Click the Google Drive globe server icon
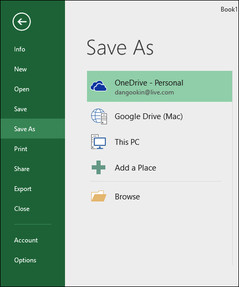 click(x=99, y=116)
